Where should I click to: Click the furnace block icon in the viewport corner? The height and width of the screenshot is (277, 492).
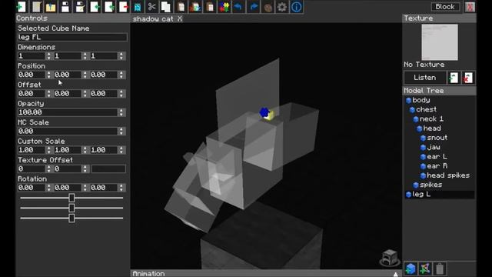390,259
